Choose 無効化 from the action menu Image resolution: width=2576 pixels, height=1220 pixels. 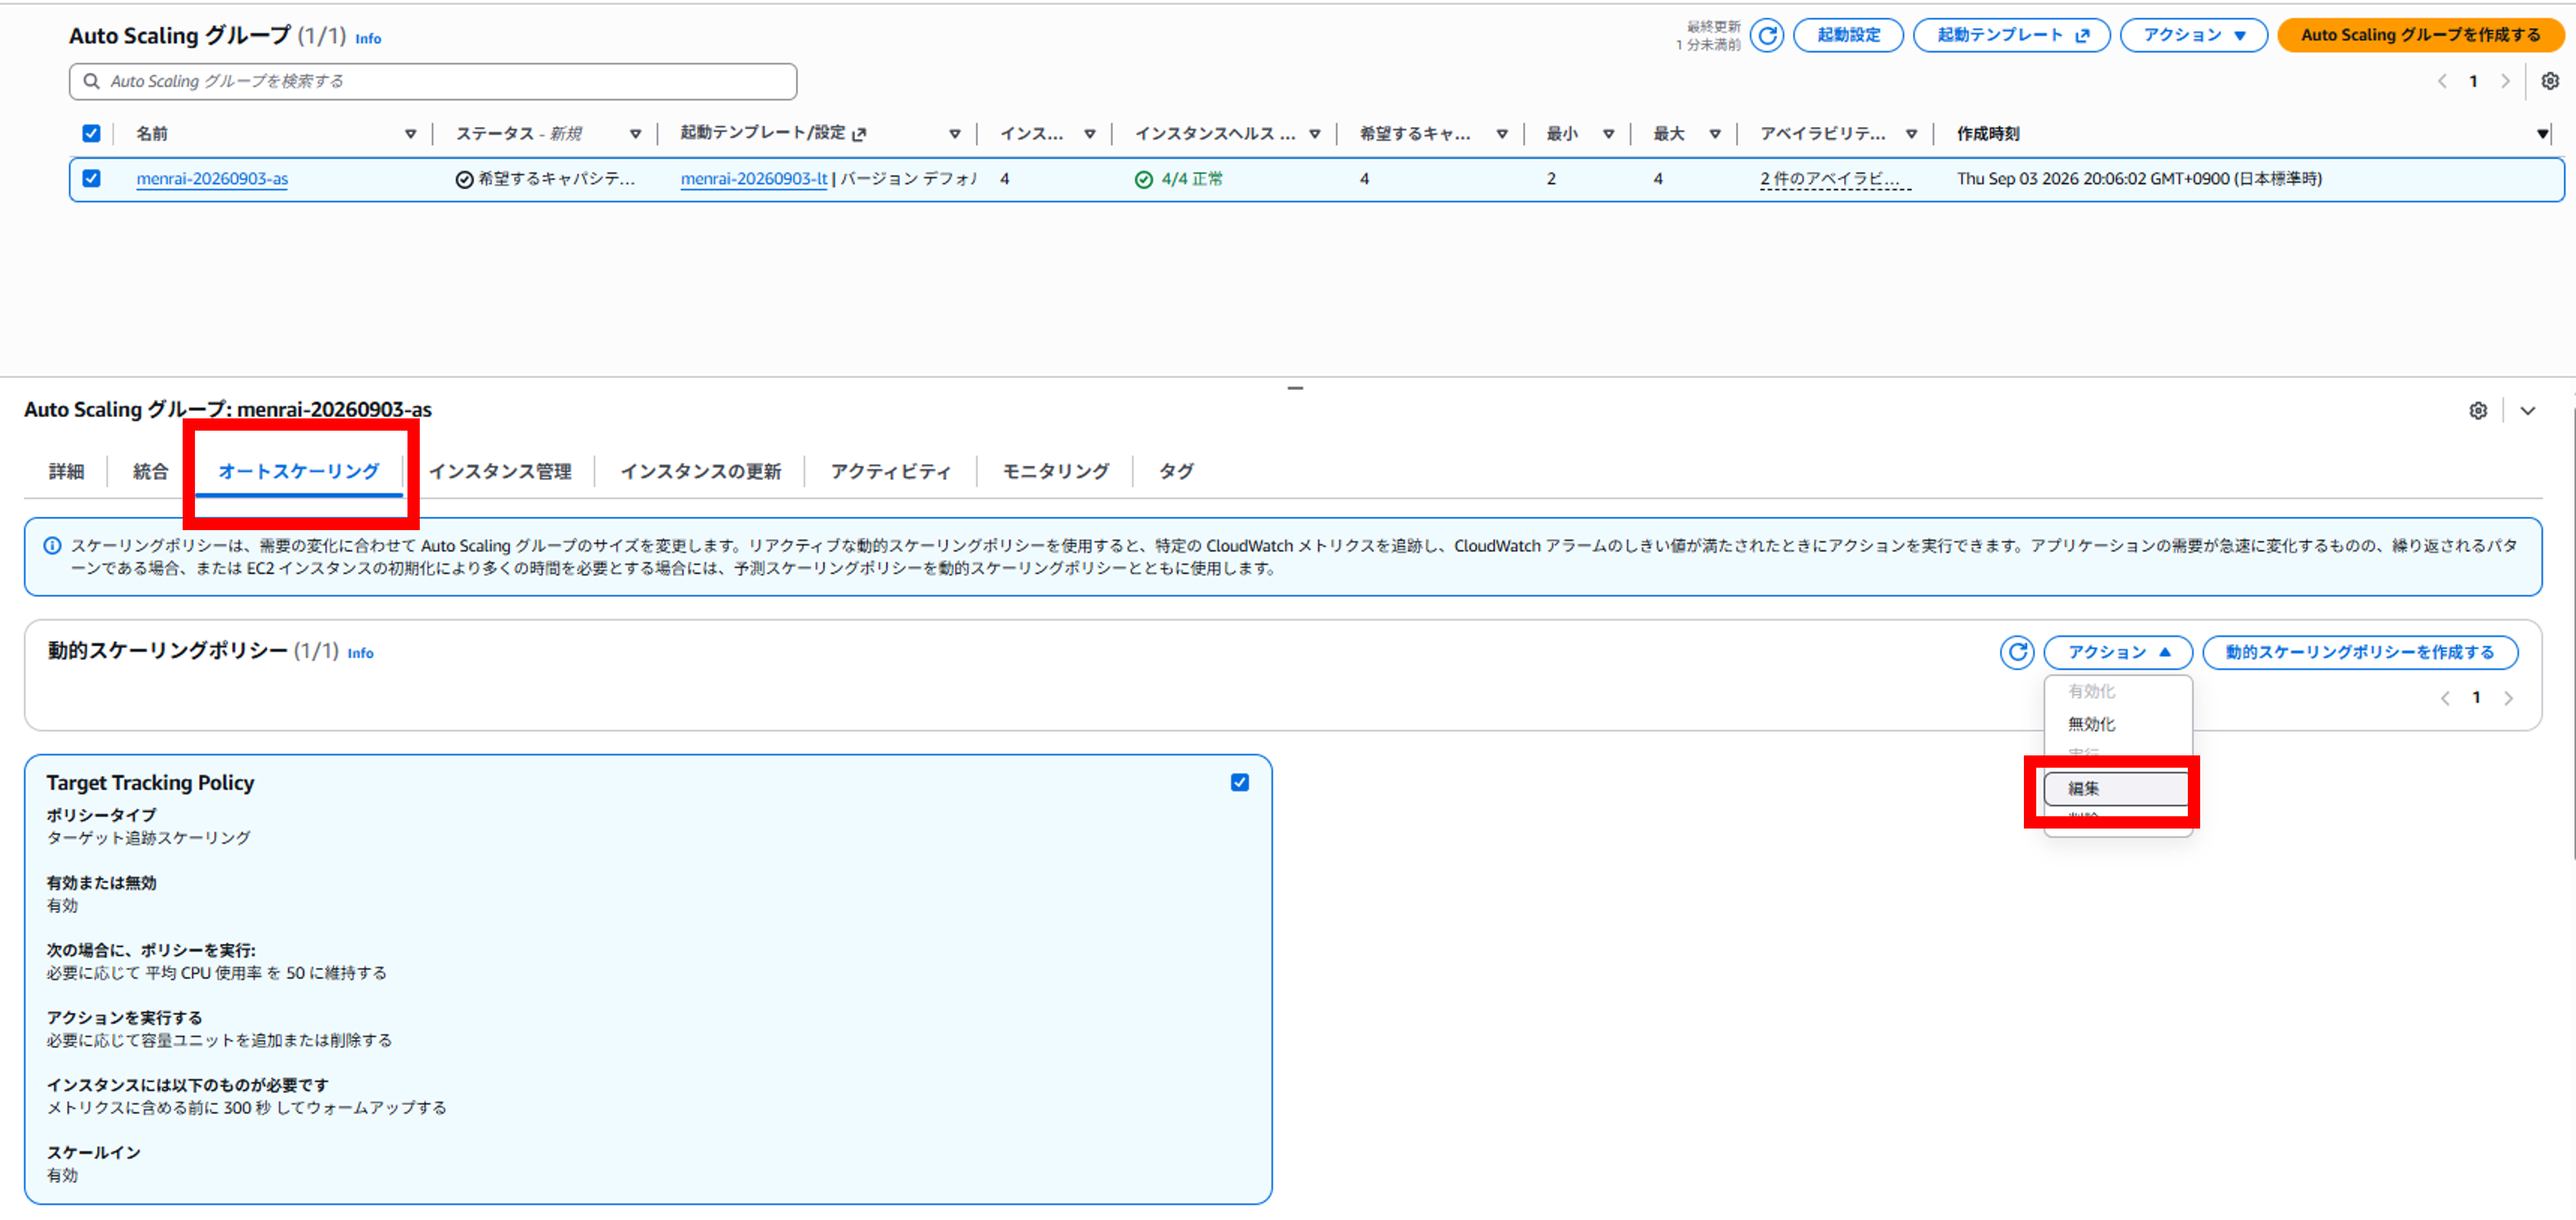(2117, 723)
